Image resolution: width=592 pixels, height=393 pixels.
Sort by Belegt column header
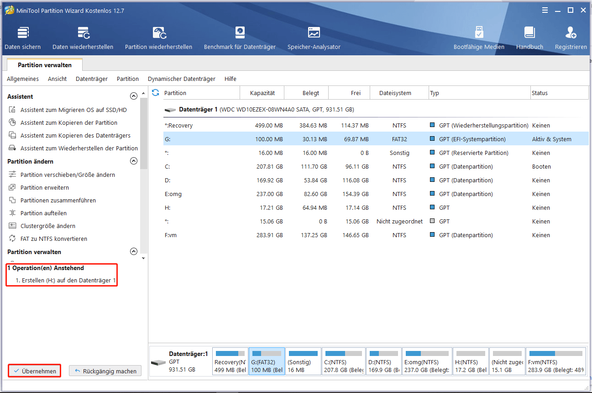306,93
